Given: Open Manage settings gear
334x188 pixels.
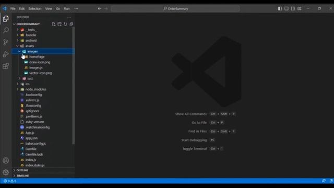Looking at the screenshot, I should point(6,172).
